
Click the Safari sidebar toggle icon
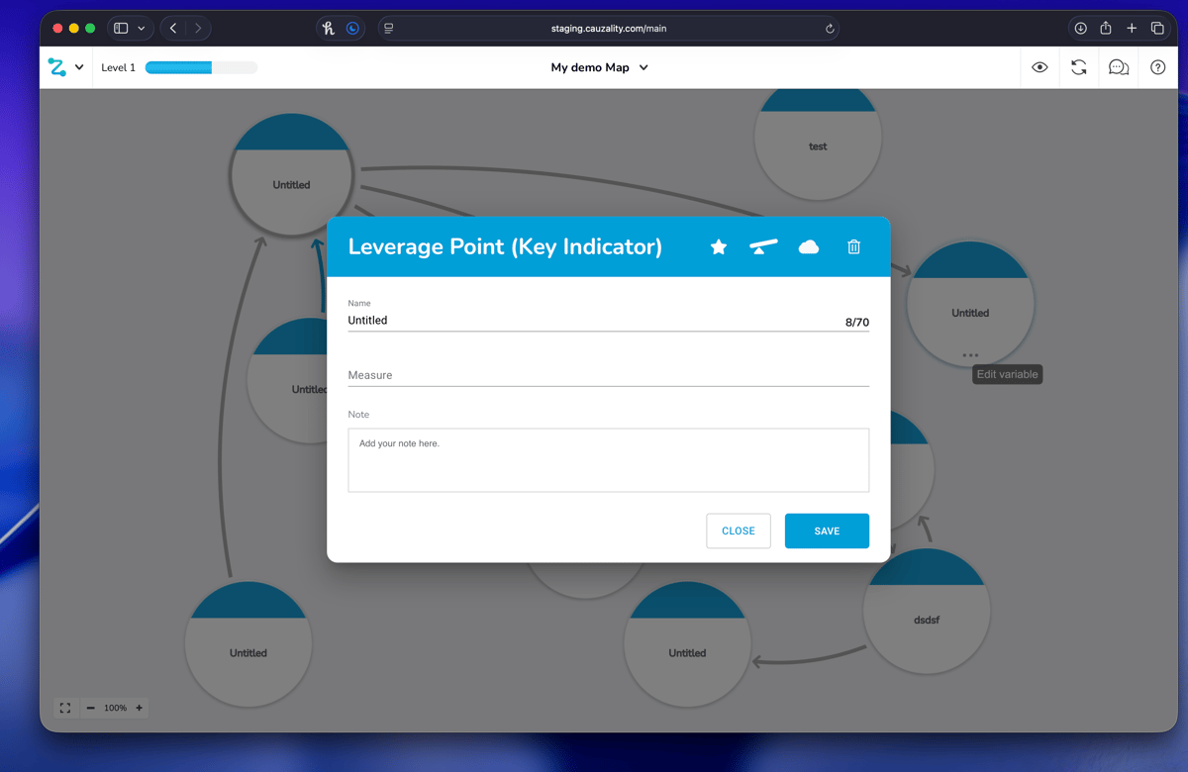coord(121,29)
